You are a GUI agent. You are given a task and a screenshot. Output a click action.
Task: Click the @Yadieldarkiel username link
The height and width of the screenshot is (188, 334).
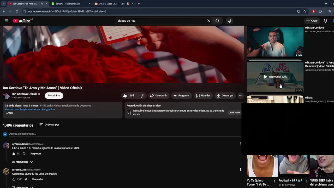[20, 144]
